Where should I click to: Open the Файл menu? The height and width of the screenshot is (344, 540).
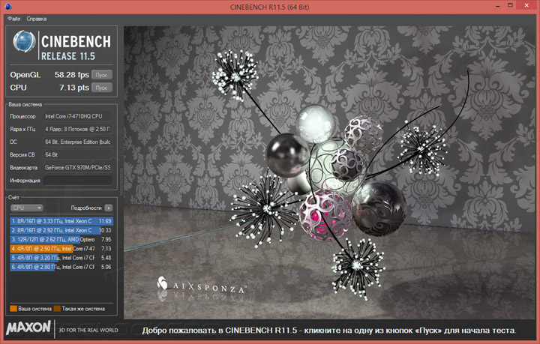pyautogui.click(x=13, y=19)
